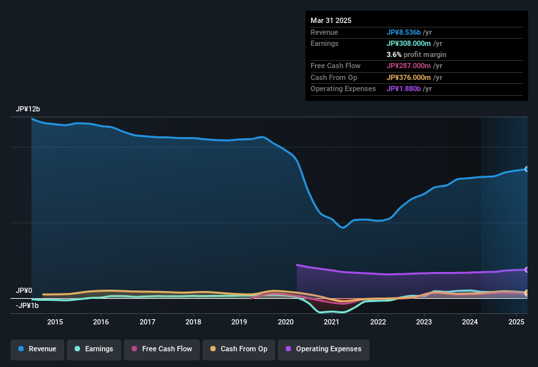Click the JP¥308.000m earnings value
The image size is (538, 367).
click(x=409, y=43)
